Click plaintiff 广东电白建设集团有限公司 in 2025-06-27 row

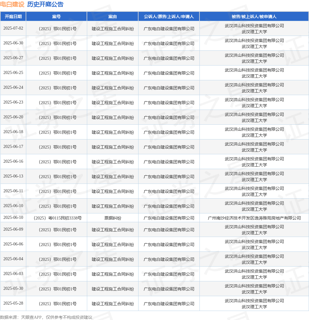click(169, 58)
